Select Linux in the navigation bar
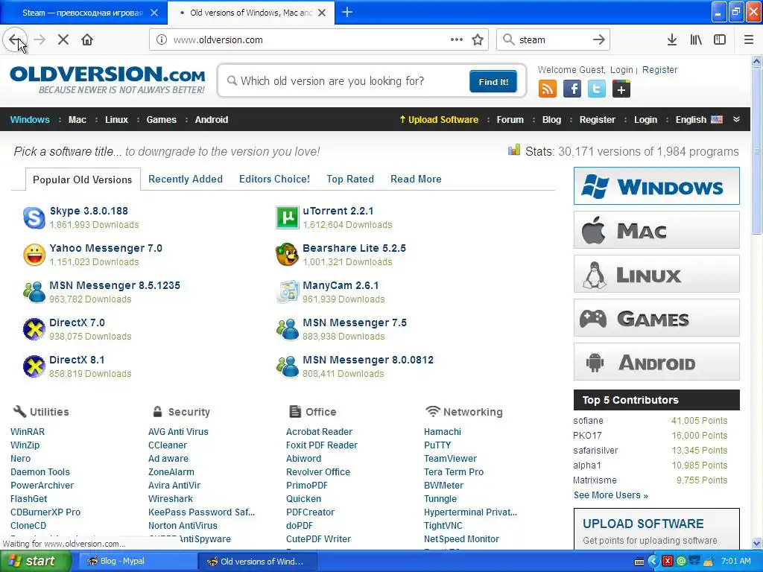The height and width of the screenshot is (572, 763). [x=117, y=120]
